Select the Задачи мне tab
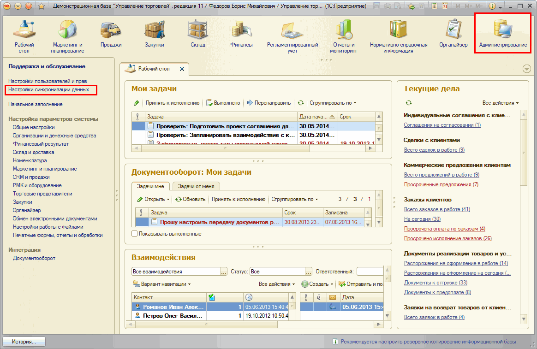The height and width of the screenshot is (349, 537). click(150, 186)
